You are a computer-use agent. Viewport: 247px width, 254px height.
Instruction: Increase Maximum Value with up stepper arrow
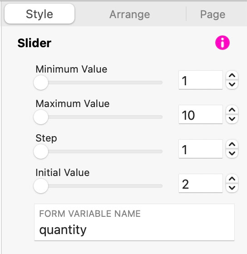[x=232, y=110]
